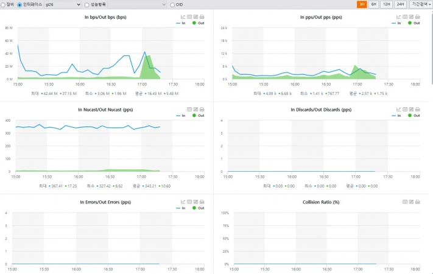Toggle the Out legend on In bps/Out bps chart
Viewport: 433px width, 274px height.
(199, 23)
